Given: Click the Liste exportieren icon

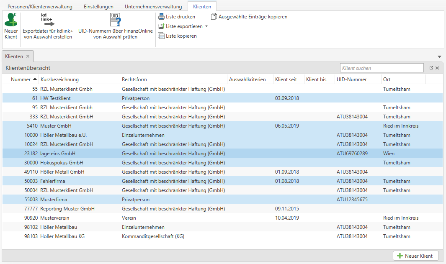Looking at the screenshot, I should click(x=161, y=26).
